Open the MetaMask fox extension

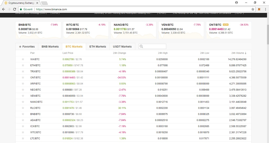(259, 9)
